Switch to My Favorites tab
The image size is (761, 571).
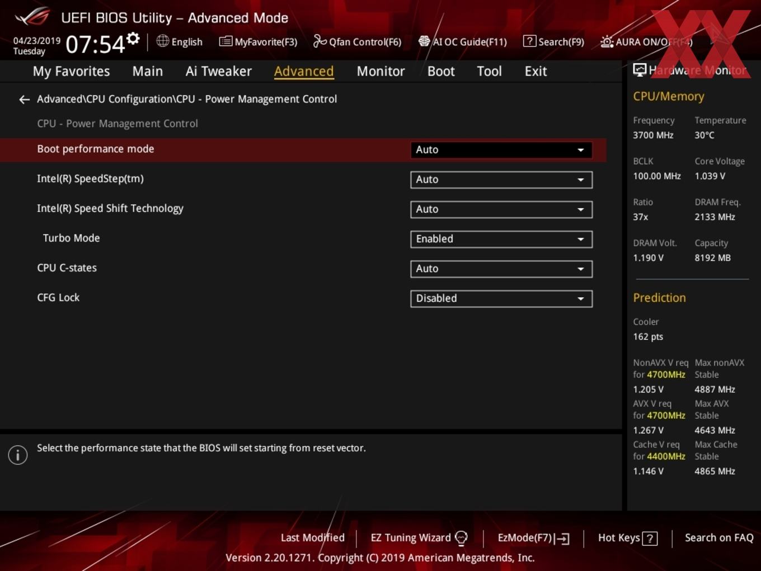pos(71,71)
